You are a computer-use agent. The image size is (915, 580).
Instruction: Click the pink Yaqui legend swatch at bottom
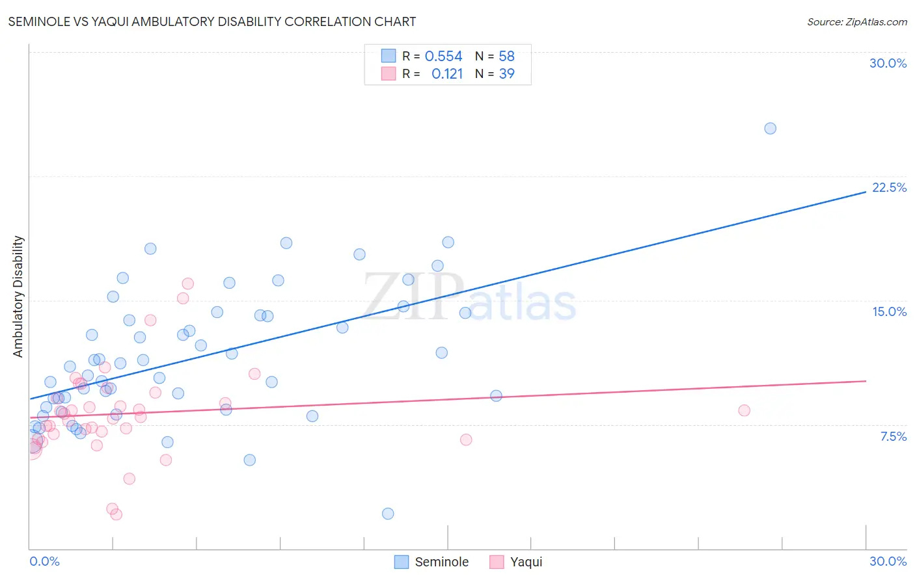click(497, 562)
